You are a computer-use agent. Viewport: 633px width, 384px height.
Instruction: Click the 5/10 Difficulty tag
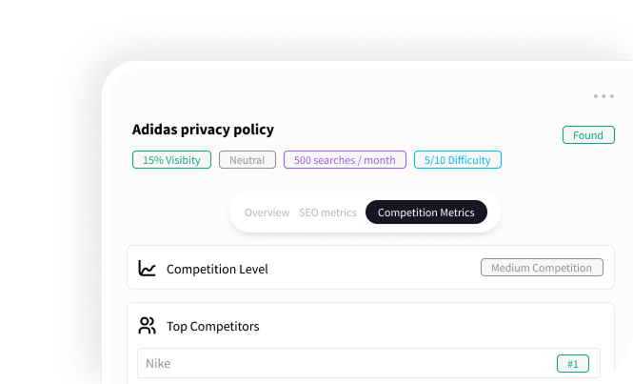pos(458,160)
